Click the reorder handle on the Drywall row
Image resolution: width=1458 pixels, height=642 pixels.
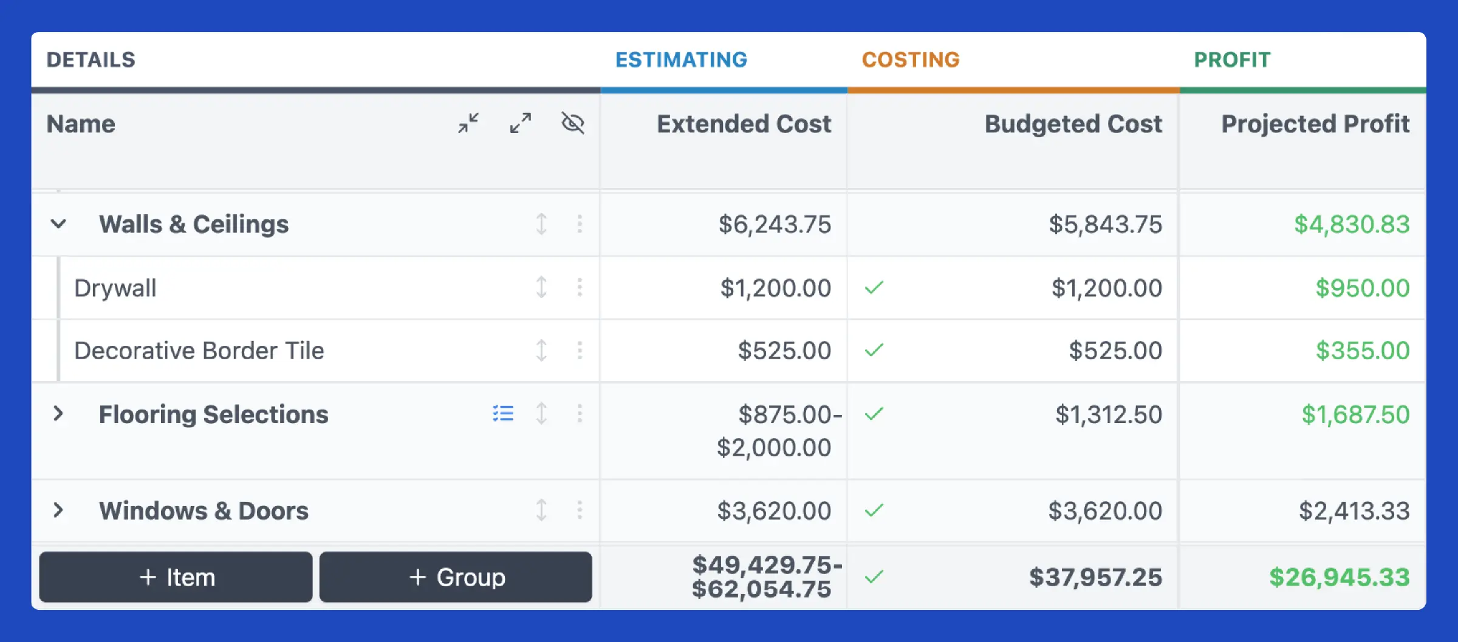(541, 288)
